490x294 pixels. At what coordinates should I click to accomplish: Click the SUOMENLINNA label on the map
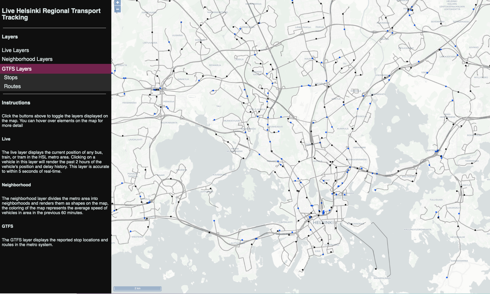click(x=382, y=278)
